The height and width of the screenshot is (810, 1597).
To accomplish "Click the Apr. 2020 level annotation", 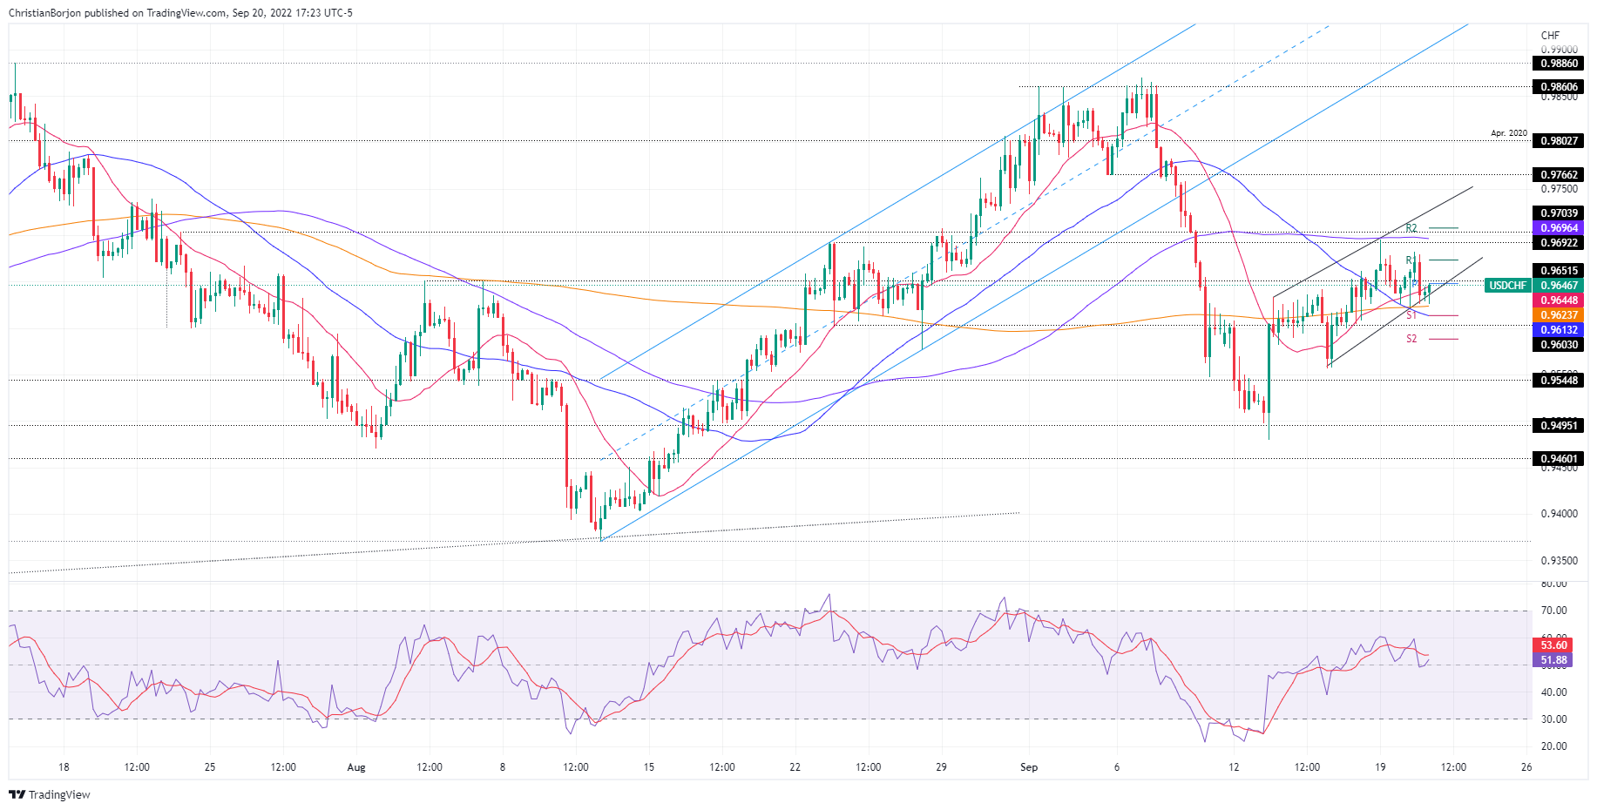I will coord(1508,133).
